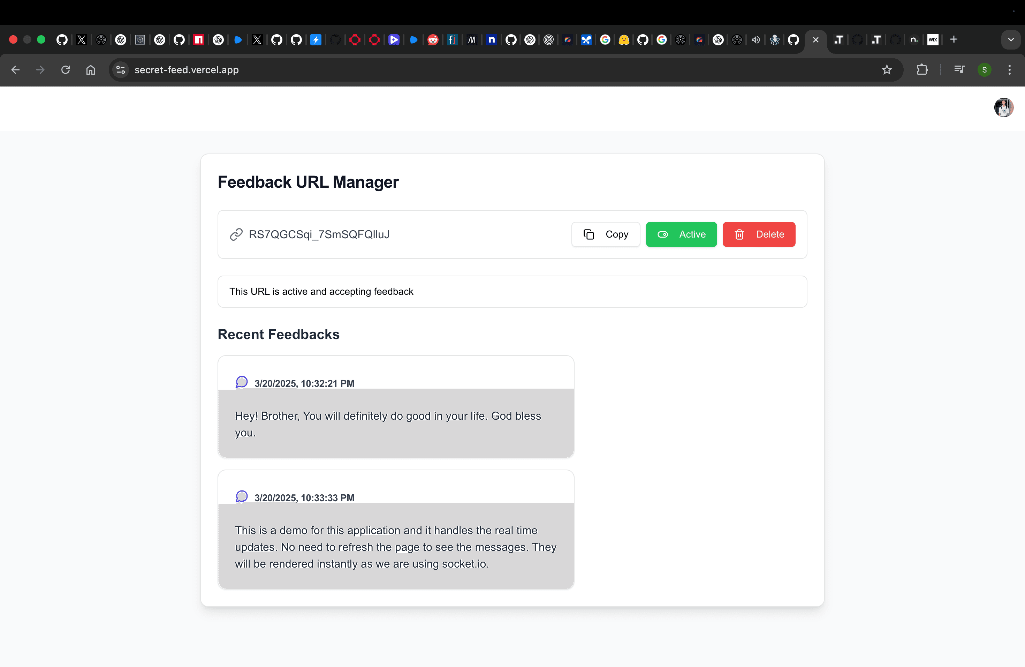Switch to the Reddit browser tab
The width and height of the screenshot is (1025, 667).
[x=433, y=40]
